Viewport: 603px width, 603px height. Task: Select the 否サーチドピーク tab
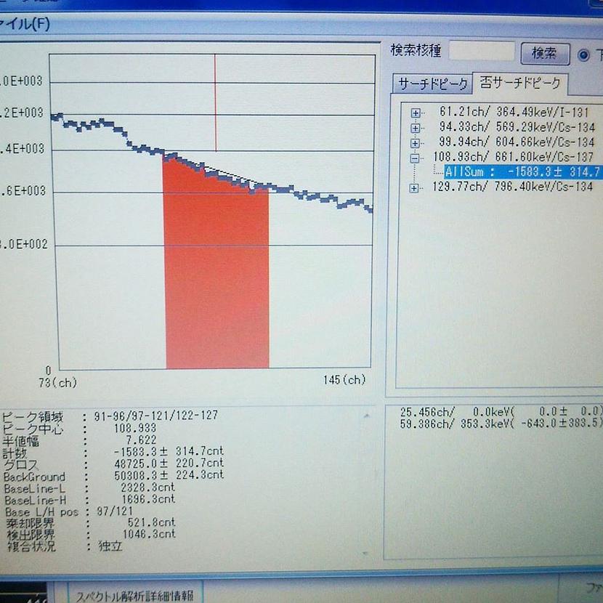click(x=519, y=84)
